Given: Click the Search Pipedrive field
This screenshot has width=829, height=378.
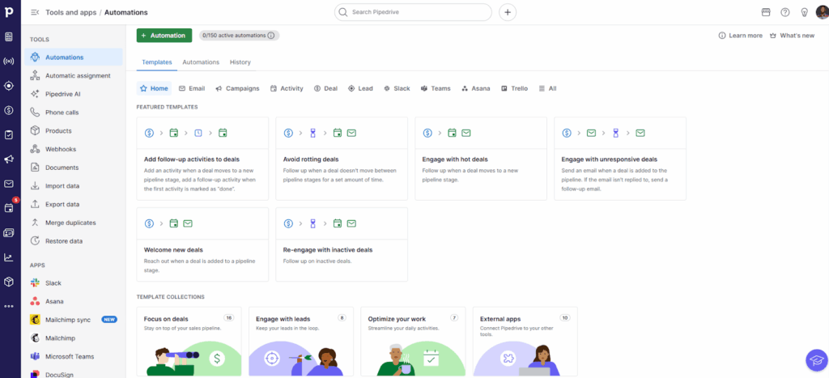Looking at the screenshot, I should click(x=413, y=12).
